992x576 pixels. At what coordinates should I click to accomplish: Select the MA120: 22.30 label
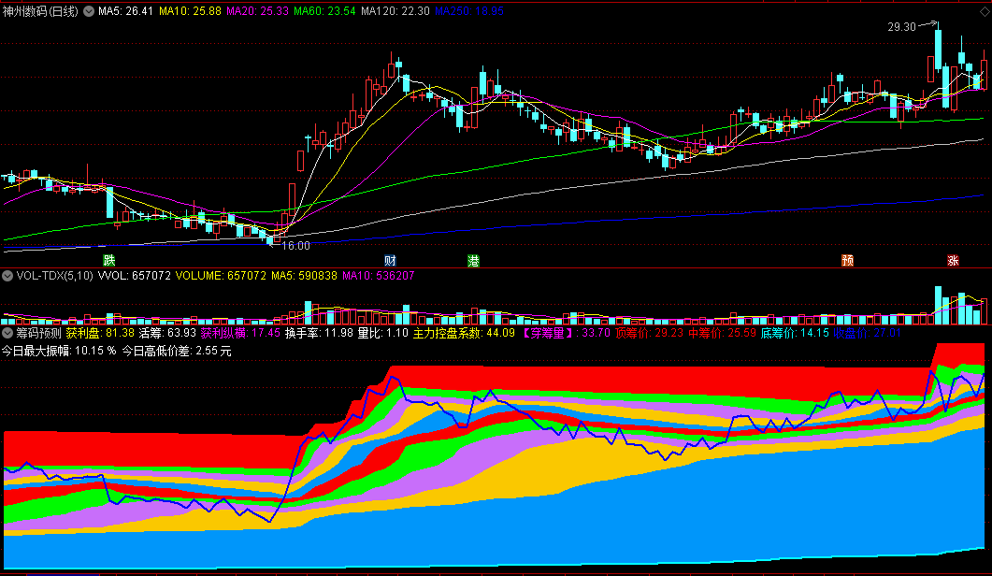click(395, 11)
